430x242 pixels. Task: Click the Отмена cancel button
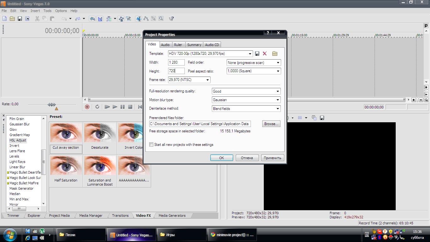[x=247, y=158]
